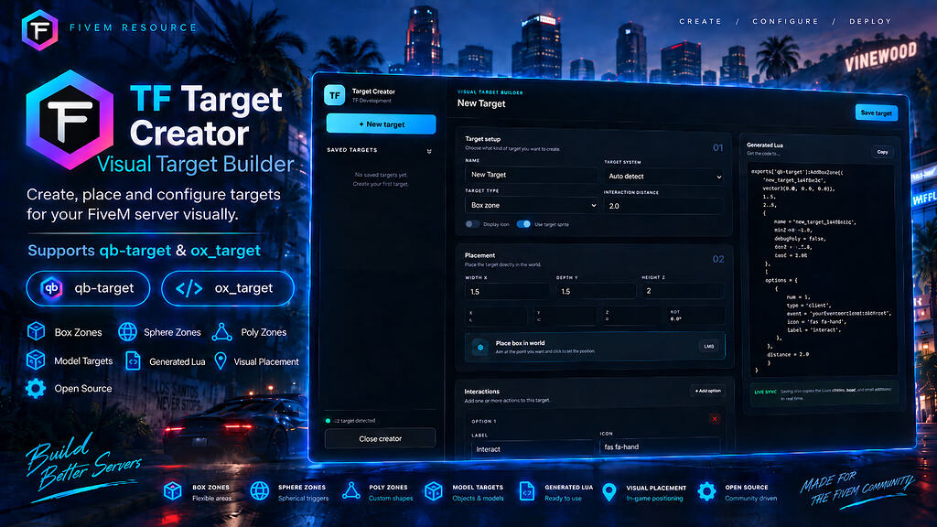Click the code brackets icon in ox_target pill

pos(188,288)
